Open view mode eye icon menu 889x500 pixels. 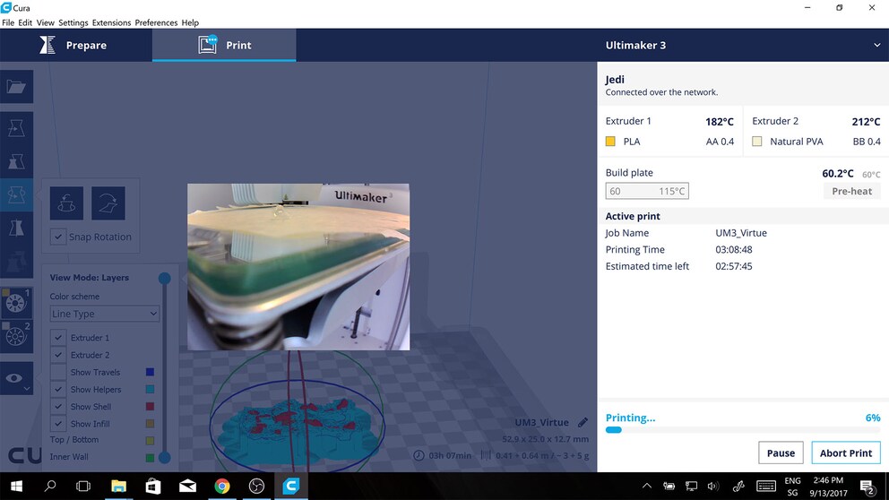click(16, 378)
